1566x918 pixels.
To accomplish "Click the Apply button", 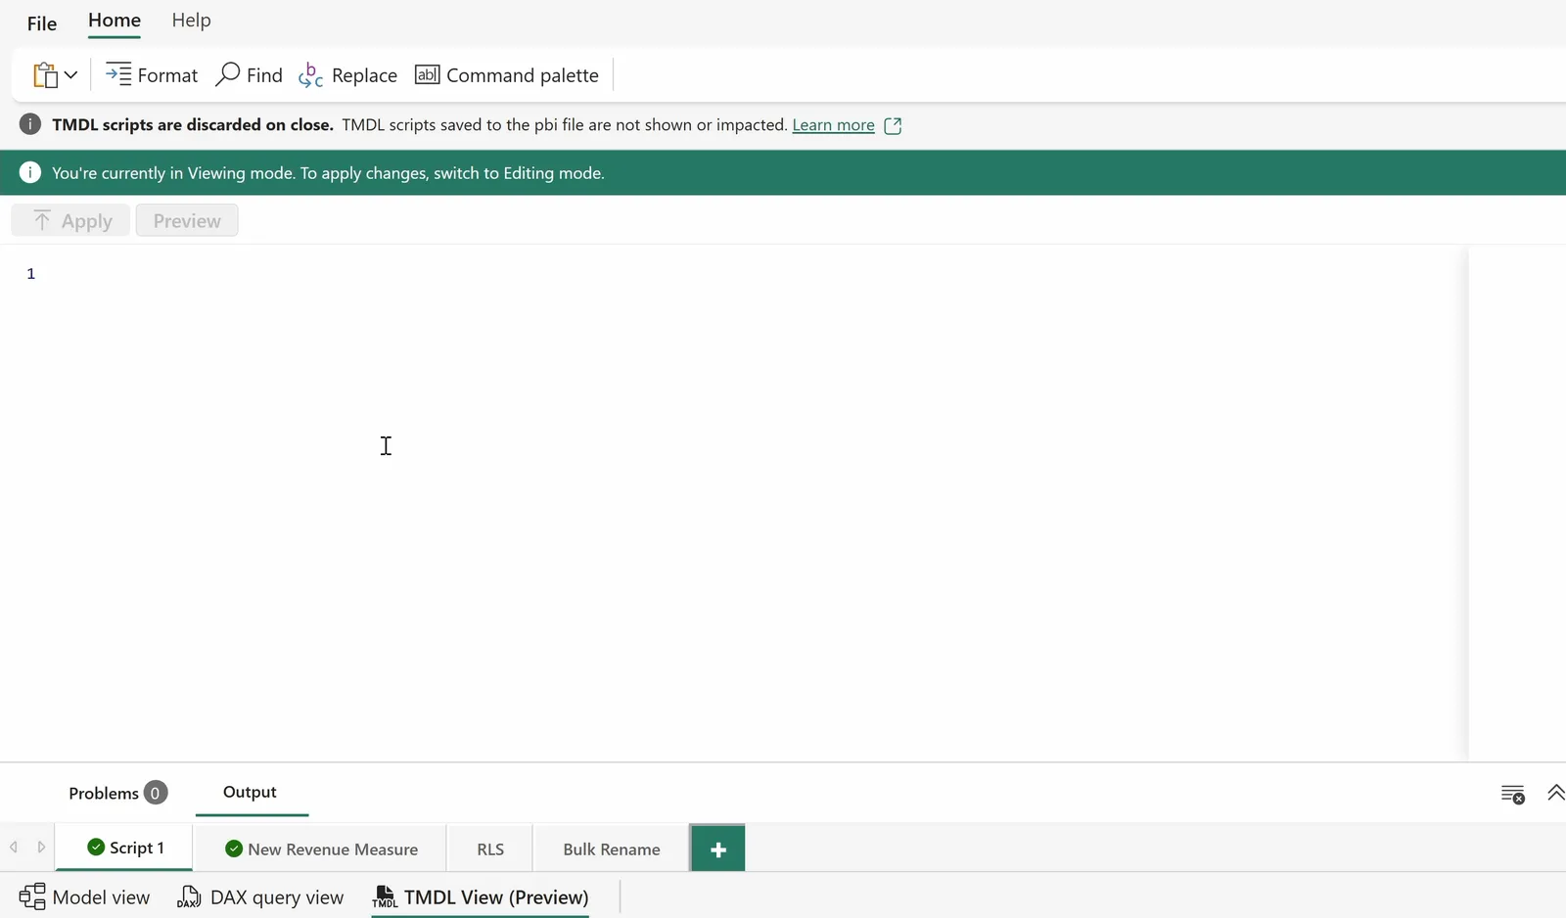I will (70, 220).
